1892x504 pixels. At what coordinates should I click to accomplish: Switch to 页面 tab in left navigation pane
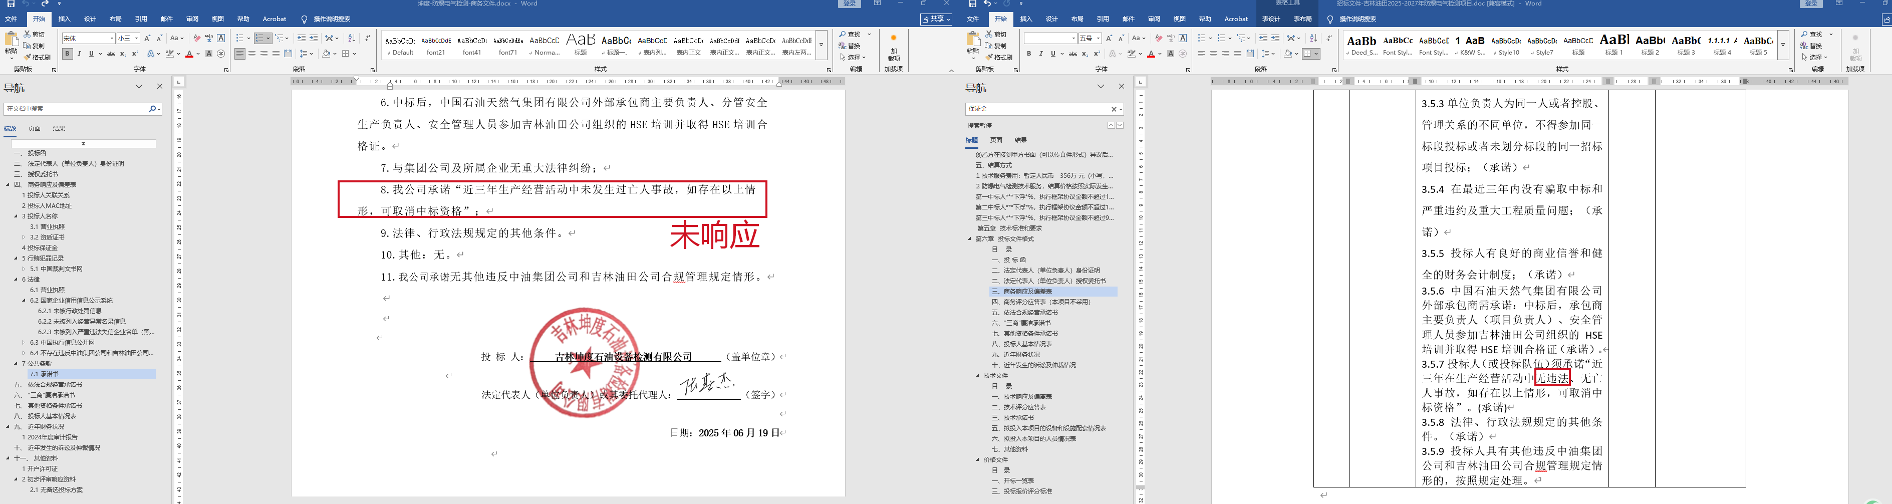(35, 129)
